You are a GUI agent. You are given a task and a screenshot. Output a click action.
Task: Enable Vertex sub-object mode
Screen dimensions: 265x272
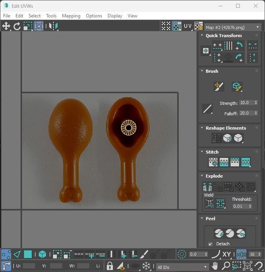[6, 254]
